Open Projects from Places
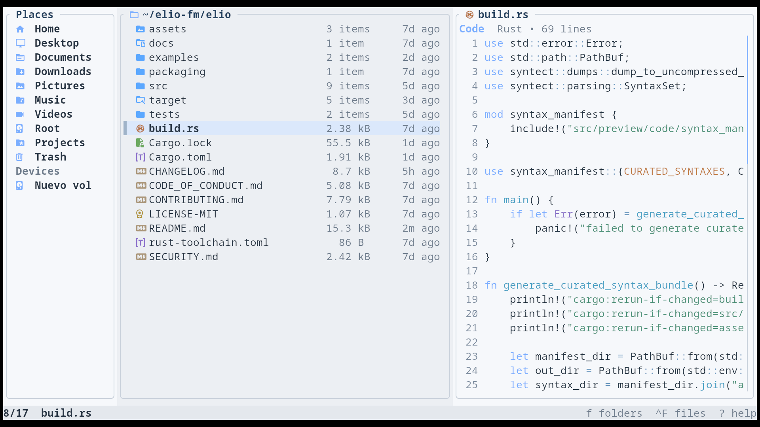The height and width of the screenshot is (427, 760). click(60, 143)
